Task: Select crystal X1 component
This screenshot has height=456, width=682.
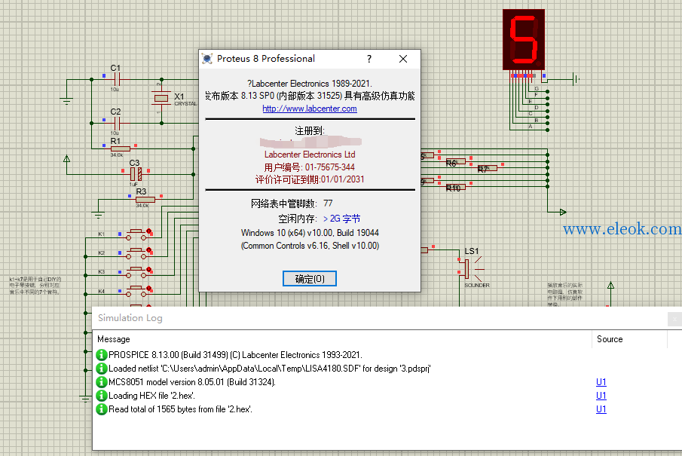Action: pos(161,98)
